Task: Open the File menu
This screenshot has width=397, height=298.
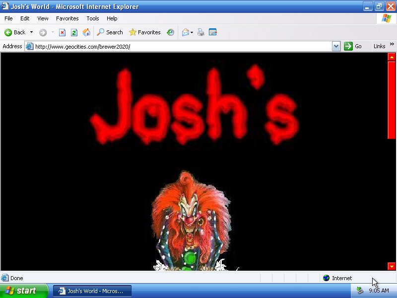Action: 8,18
